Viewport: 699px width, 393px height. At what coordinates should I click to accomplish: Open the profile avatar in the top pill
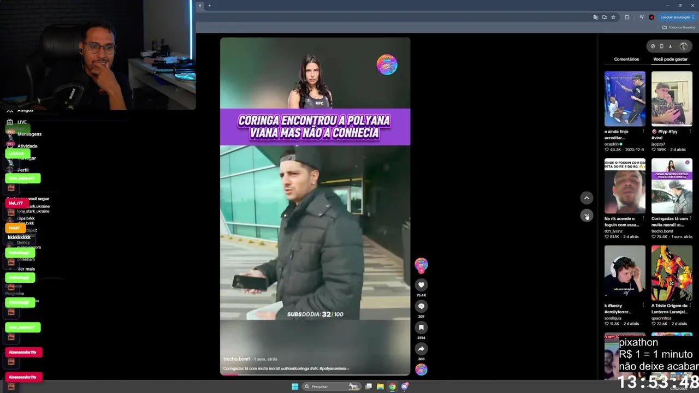coord(683,46)
